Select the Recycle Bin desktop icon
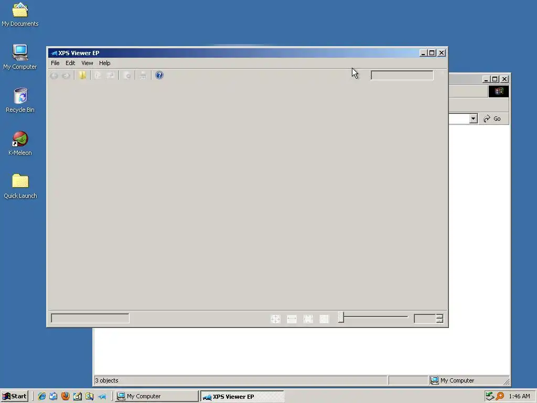Screen dimensions: 537x403 pyautogui.click(x=20, y=100)
